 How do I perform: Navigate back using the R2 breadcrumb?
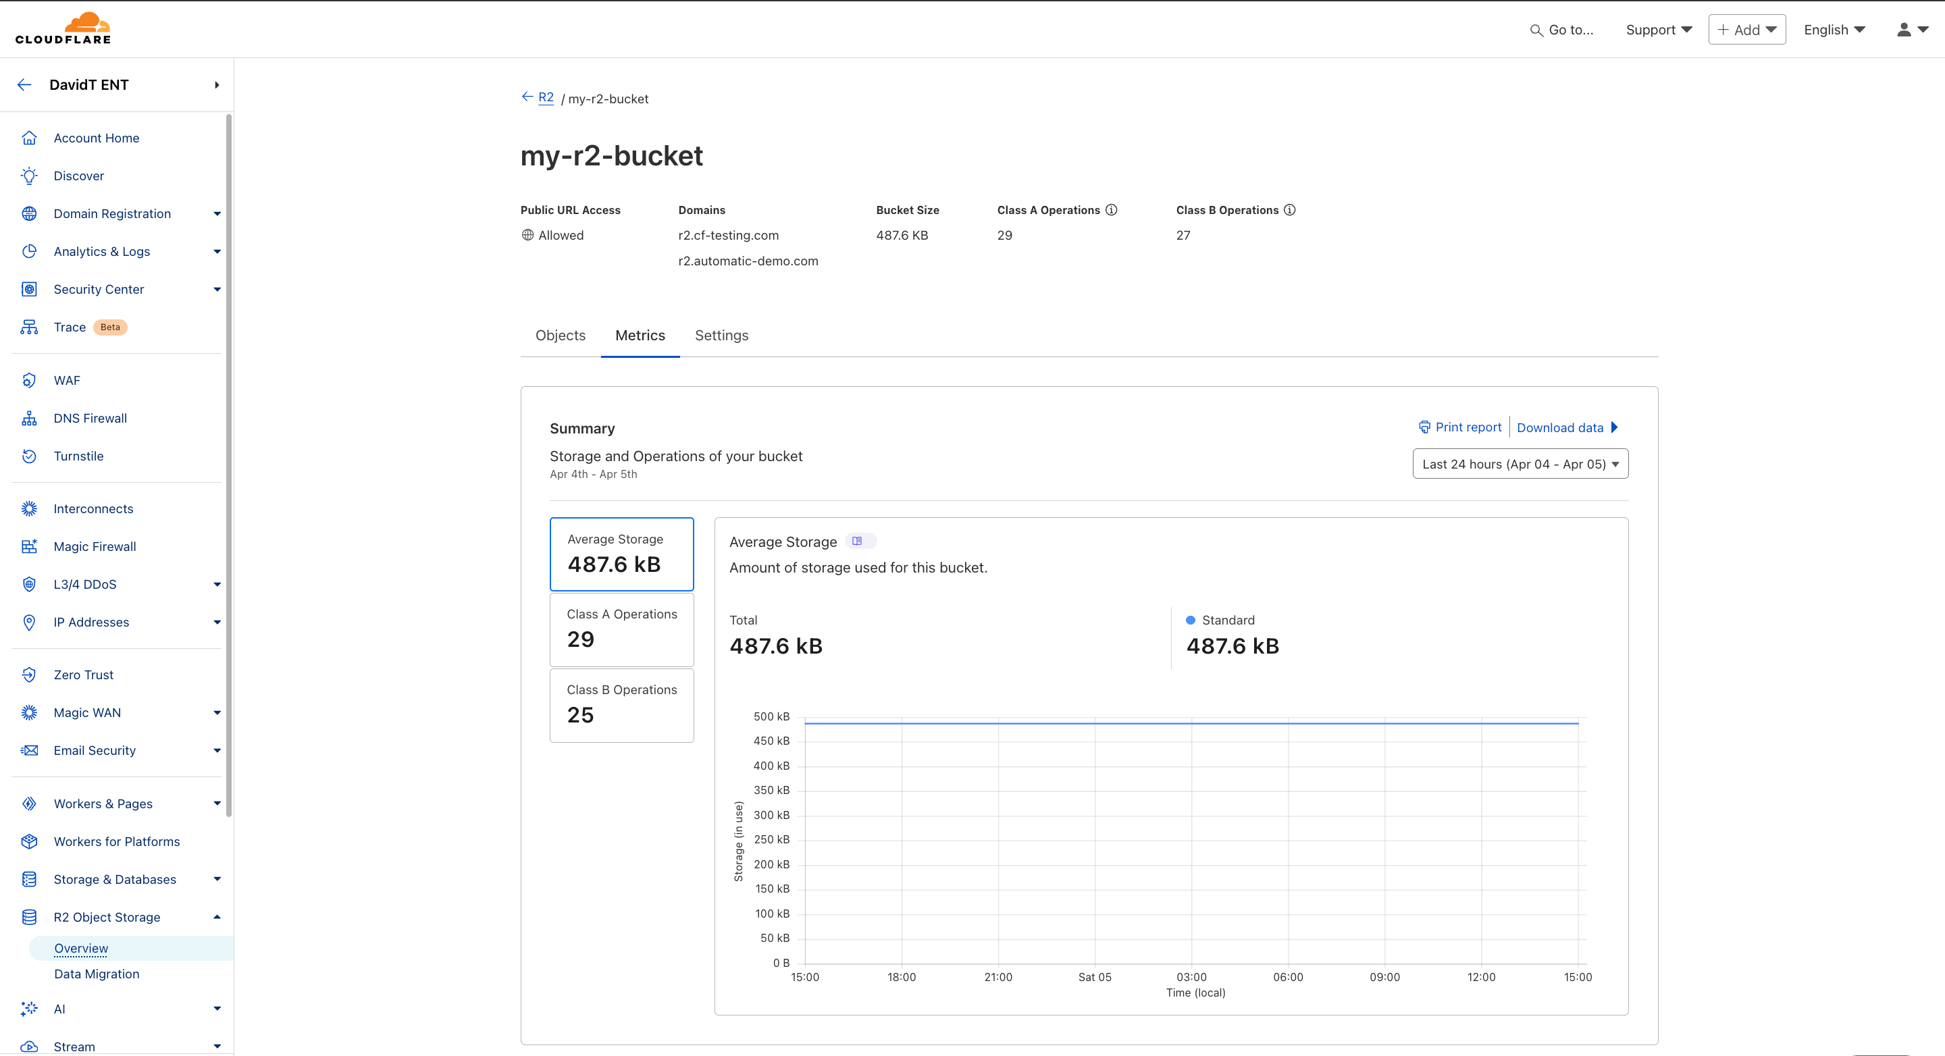click(x=545, y=97)
